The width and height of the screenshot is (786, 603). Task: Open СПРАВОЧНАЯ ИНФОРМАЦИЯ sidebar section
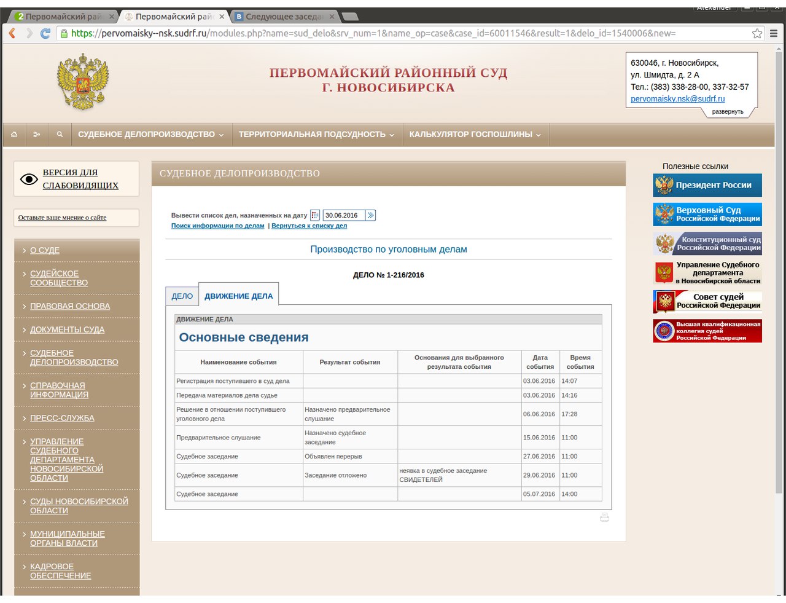(x=59, y=390)
